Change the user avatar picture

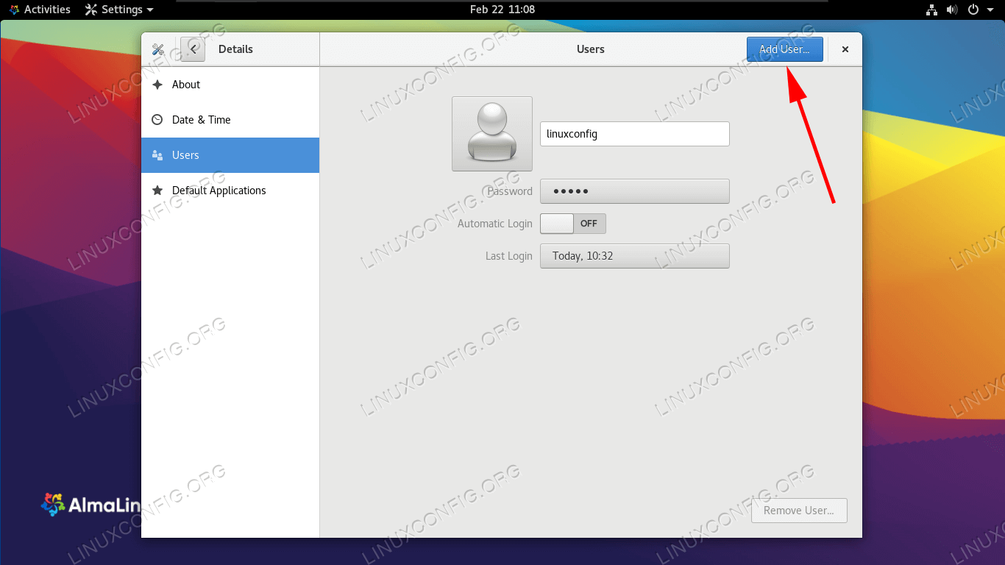[x=492, y=134]
